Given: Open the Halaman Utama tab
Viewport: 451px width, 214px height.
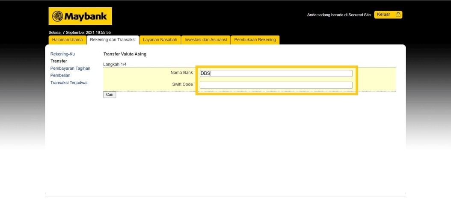Looking at the screenshot, I should coord(67,40).
